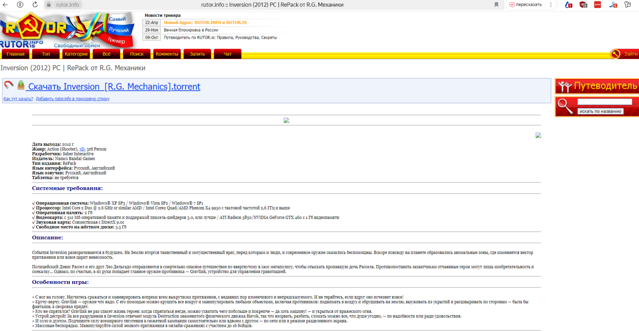639x331 pixels.
Task: Click the round login icon beside Зайти
Action: (x=615, y=54)
